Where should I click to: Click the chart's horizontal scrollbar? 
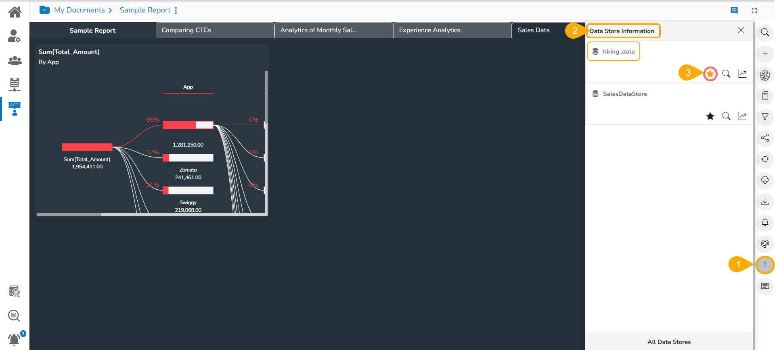69,214
